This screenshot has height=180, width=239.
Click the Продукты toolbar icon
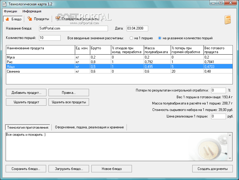38,19
